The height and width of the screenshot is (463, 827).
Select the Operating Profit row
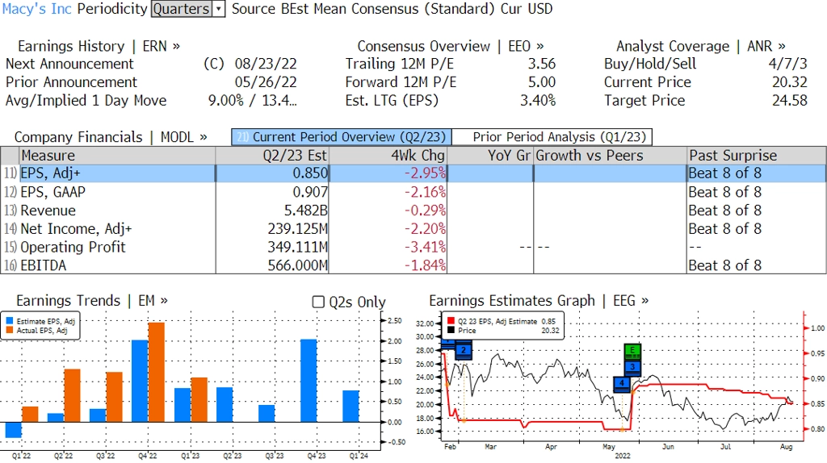tap(413, 247)
